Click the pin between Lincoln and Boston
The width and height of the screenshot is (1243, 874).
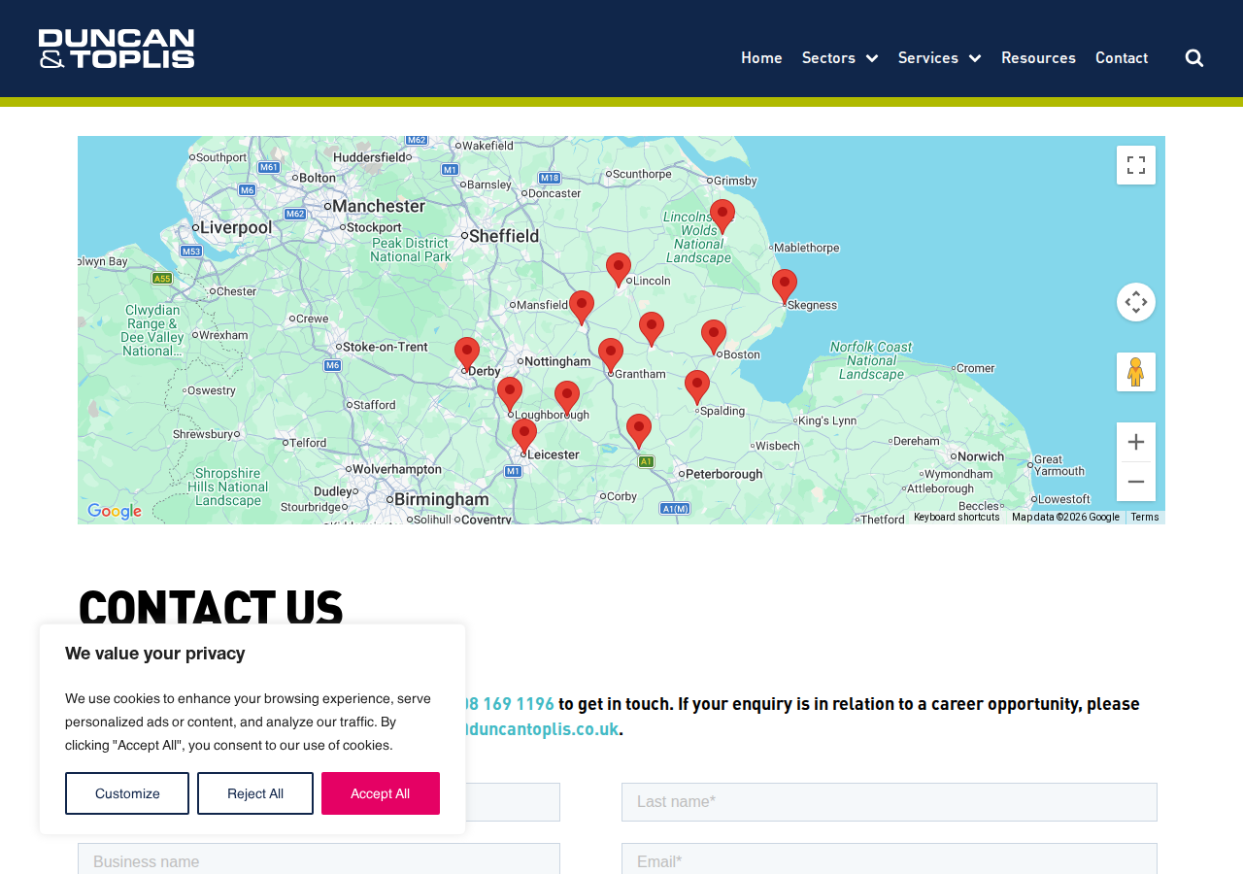(652, 329)
